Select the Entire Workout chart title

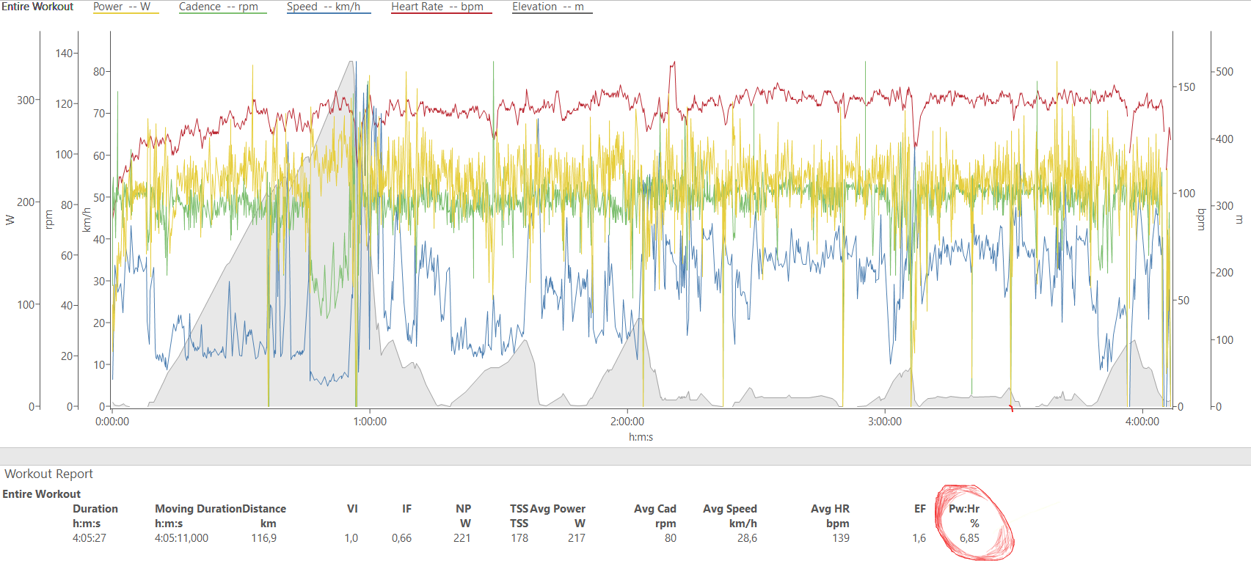(38, 7)
